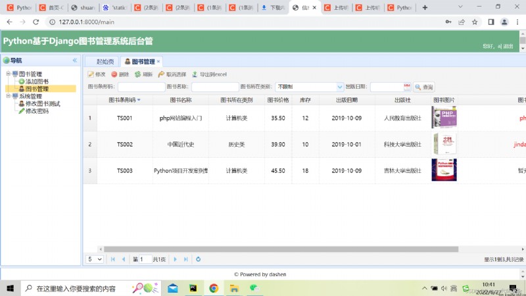The image size is (526, 296).
Task: Go to the previous page
Action: tap(124, 259)
